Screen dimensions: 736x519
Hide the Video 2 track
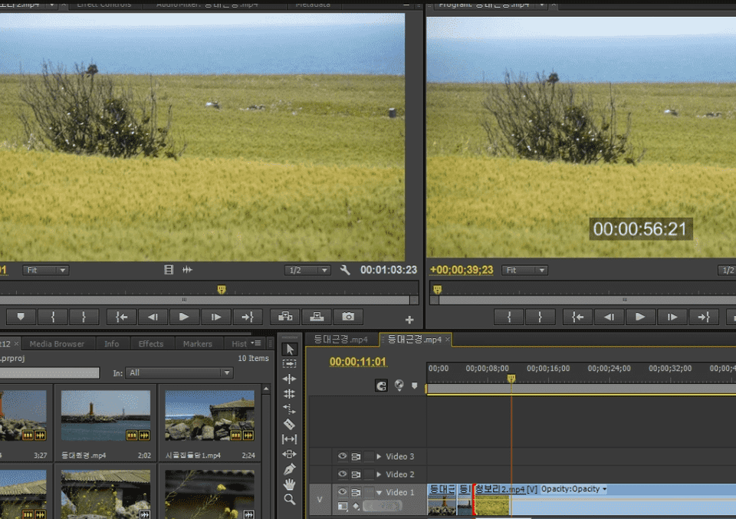342,474
